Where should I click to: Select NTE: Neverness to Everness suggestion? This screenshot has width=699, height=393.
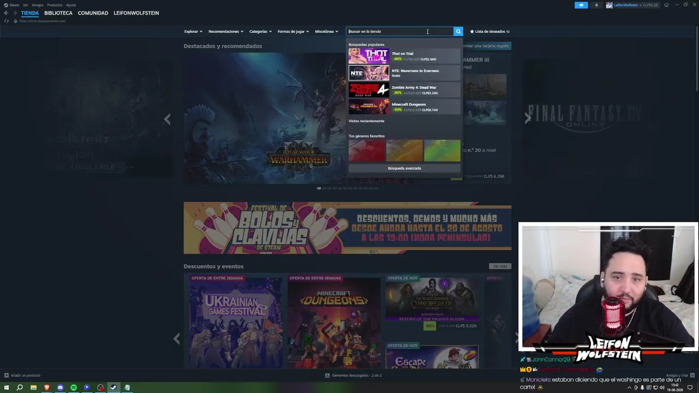[404, 73]
